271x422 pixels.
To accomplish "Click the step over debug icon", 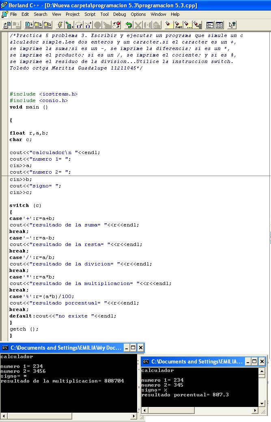I will (x=79, y=25).
